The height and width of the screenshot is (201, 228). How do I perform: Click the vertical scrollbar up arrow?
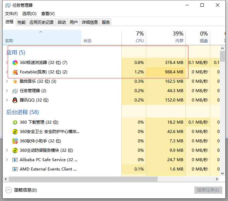click(222, 48)
